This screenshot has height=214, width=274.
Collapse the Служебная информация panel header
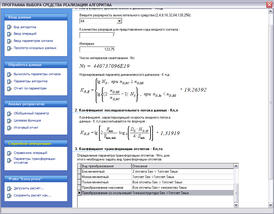click(x=36, y=144)
